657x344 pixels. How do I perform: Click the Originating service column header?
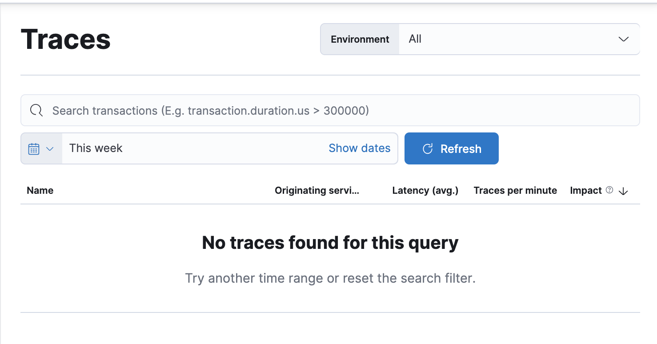coord(316,190)
